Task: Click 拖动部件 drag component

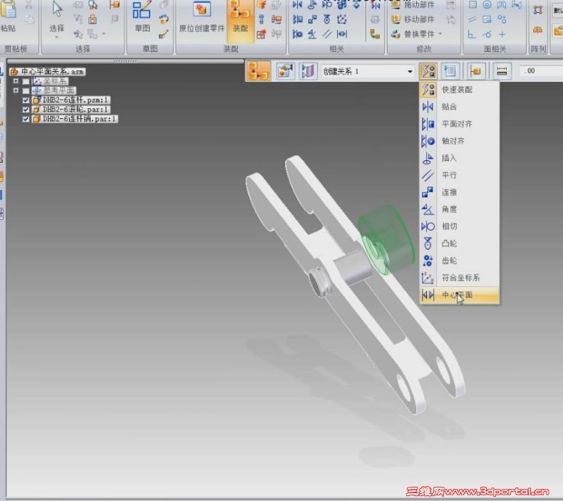Action: click(x=413, y=5)
